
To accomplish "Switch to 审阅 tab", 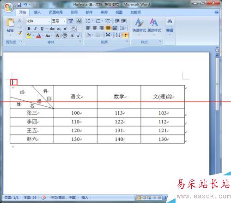I will click(x=104, y=12).
